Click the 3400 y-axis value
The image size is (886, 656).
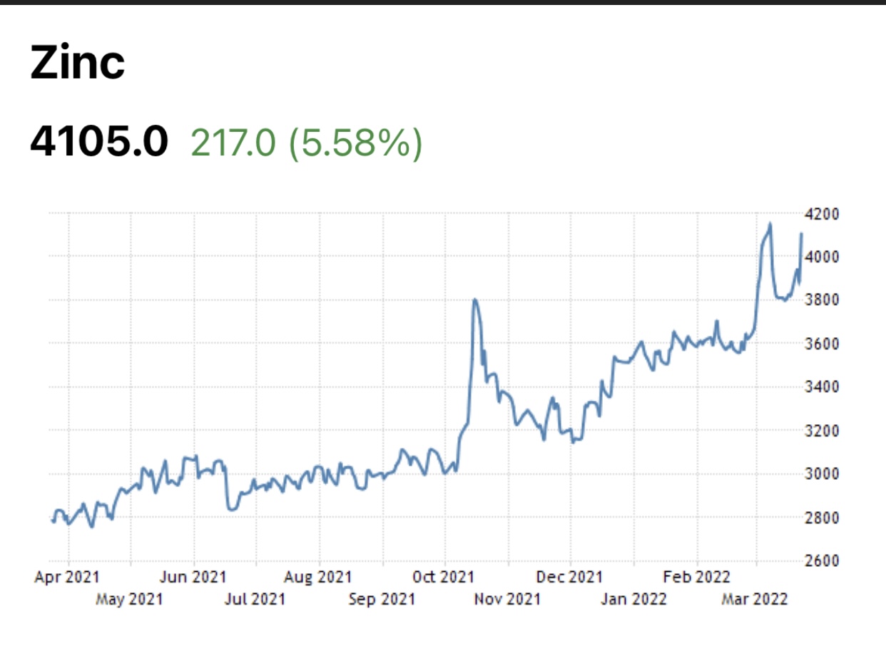[x=822, y=387]
